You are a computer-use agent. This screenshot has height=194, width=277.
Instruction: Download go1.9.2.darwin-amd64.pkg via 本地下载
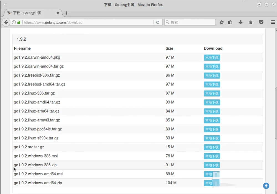[x=212, y=58]
